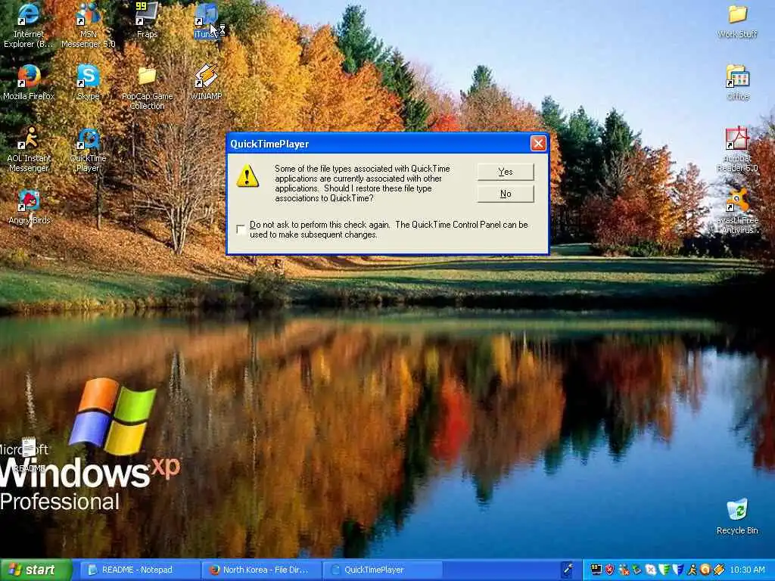The image size is (775, 581).
Task: Click the AIM running man tray icon
Action: (692, 570)
